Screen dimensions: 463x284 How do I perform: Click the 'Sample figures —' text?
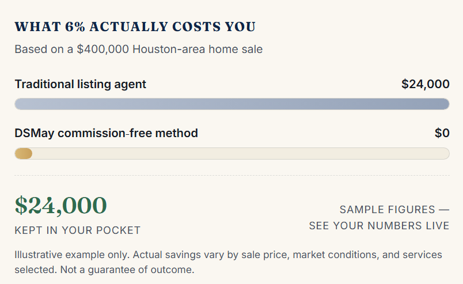(x=394, y=210)
